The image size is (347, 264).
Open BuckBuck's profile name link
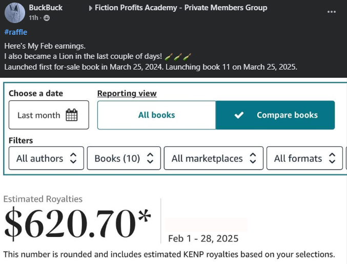46,8
